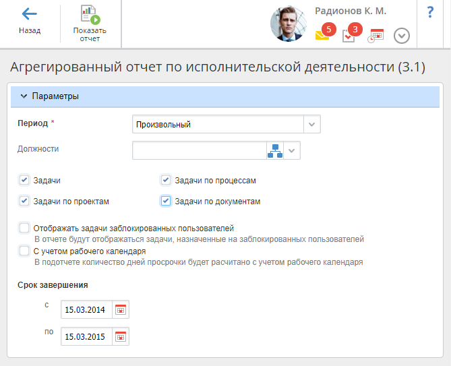Click the help question mark icon
This screenshot has width=451, height=366.
(x=430, y=13)
